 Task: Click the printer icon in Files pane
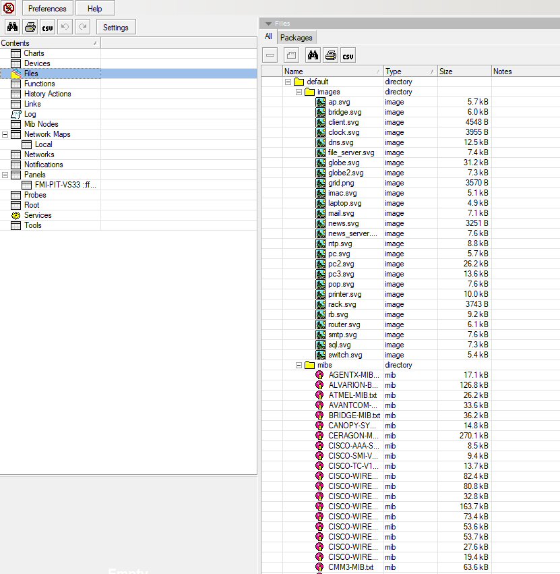(331, 55)
